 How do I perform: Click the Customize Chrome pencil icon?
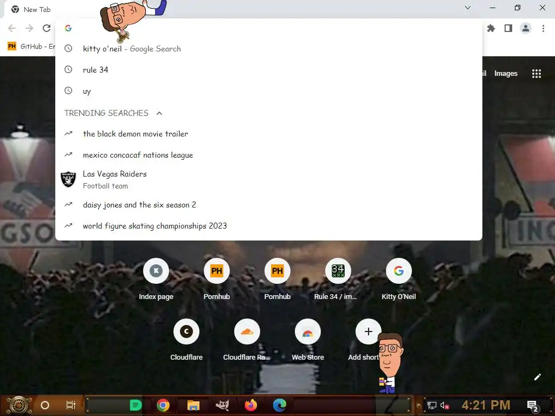(x=537, y=377)
